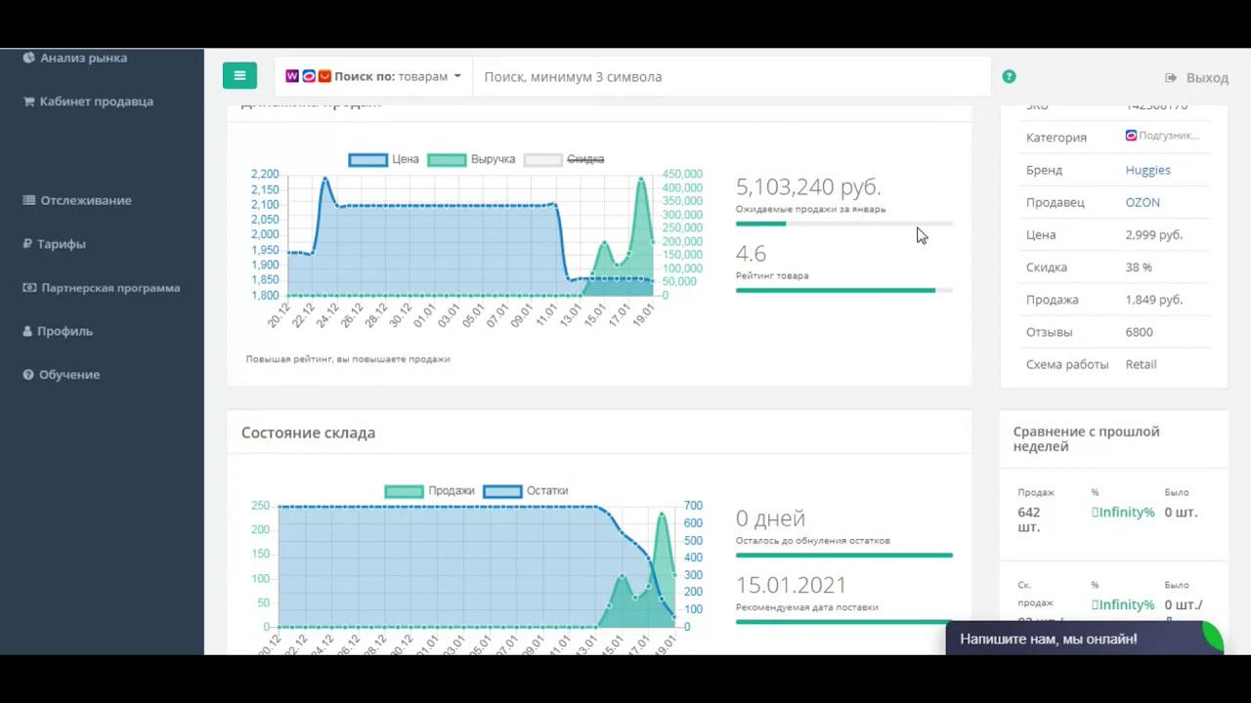1251x703 pixels.
Task: Open the green help question mark icon
Action: tap(1009, 76)
